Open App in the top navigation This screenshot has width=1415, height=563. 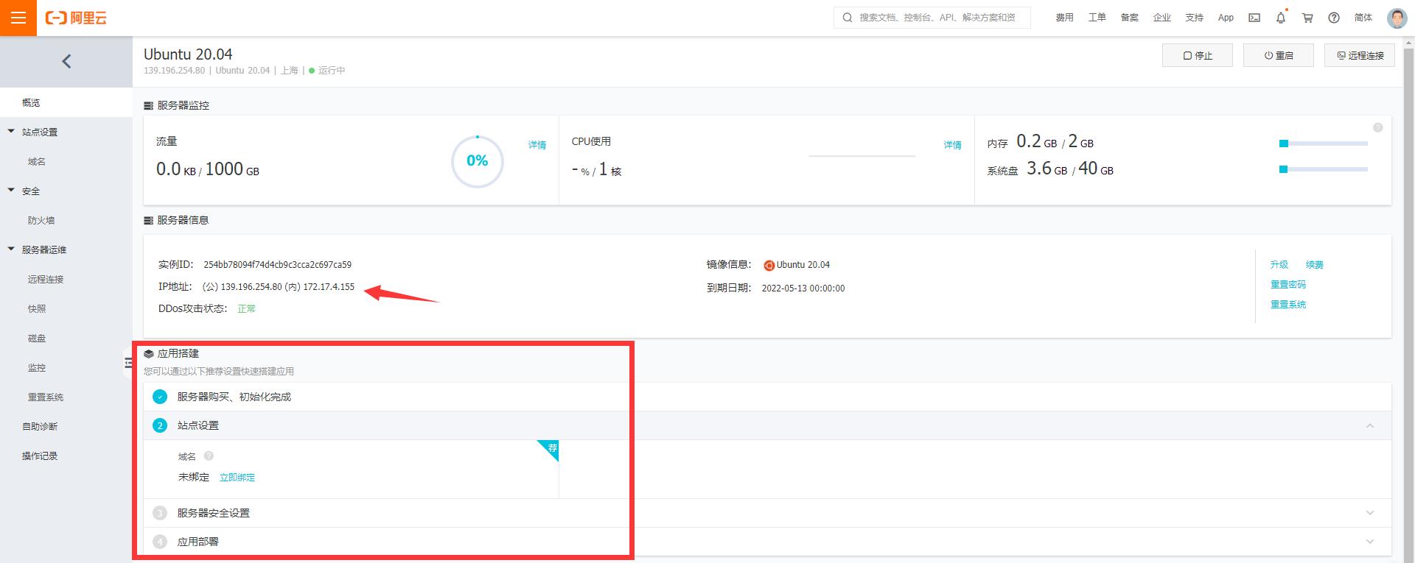1226,18
